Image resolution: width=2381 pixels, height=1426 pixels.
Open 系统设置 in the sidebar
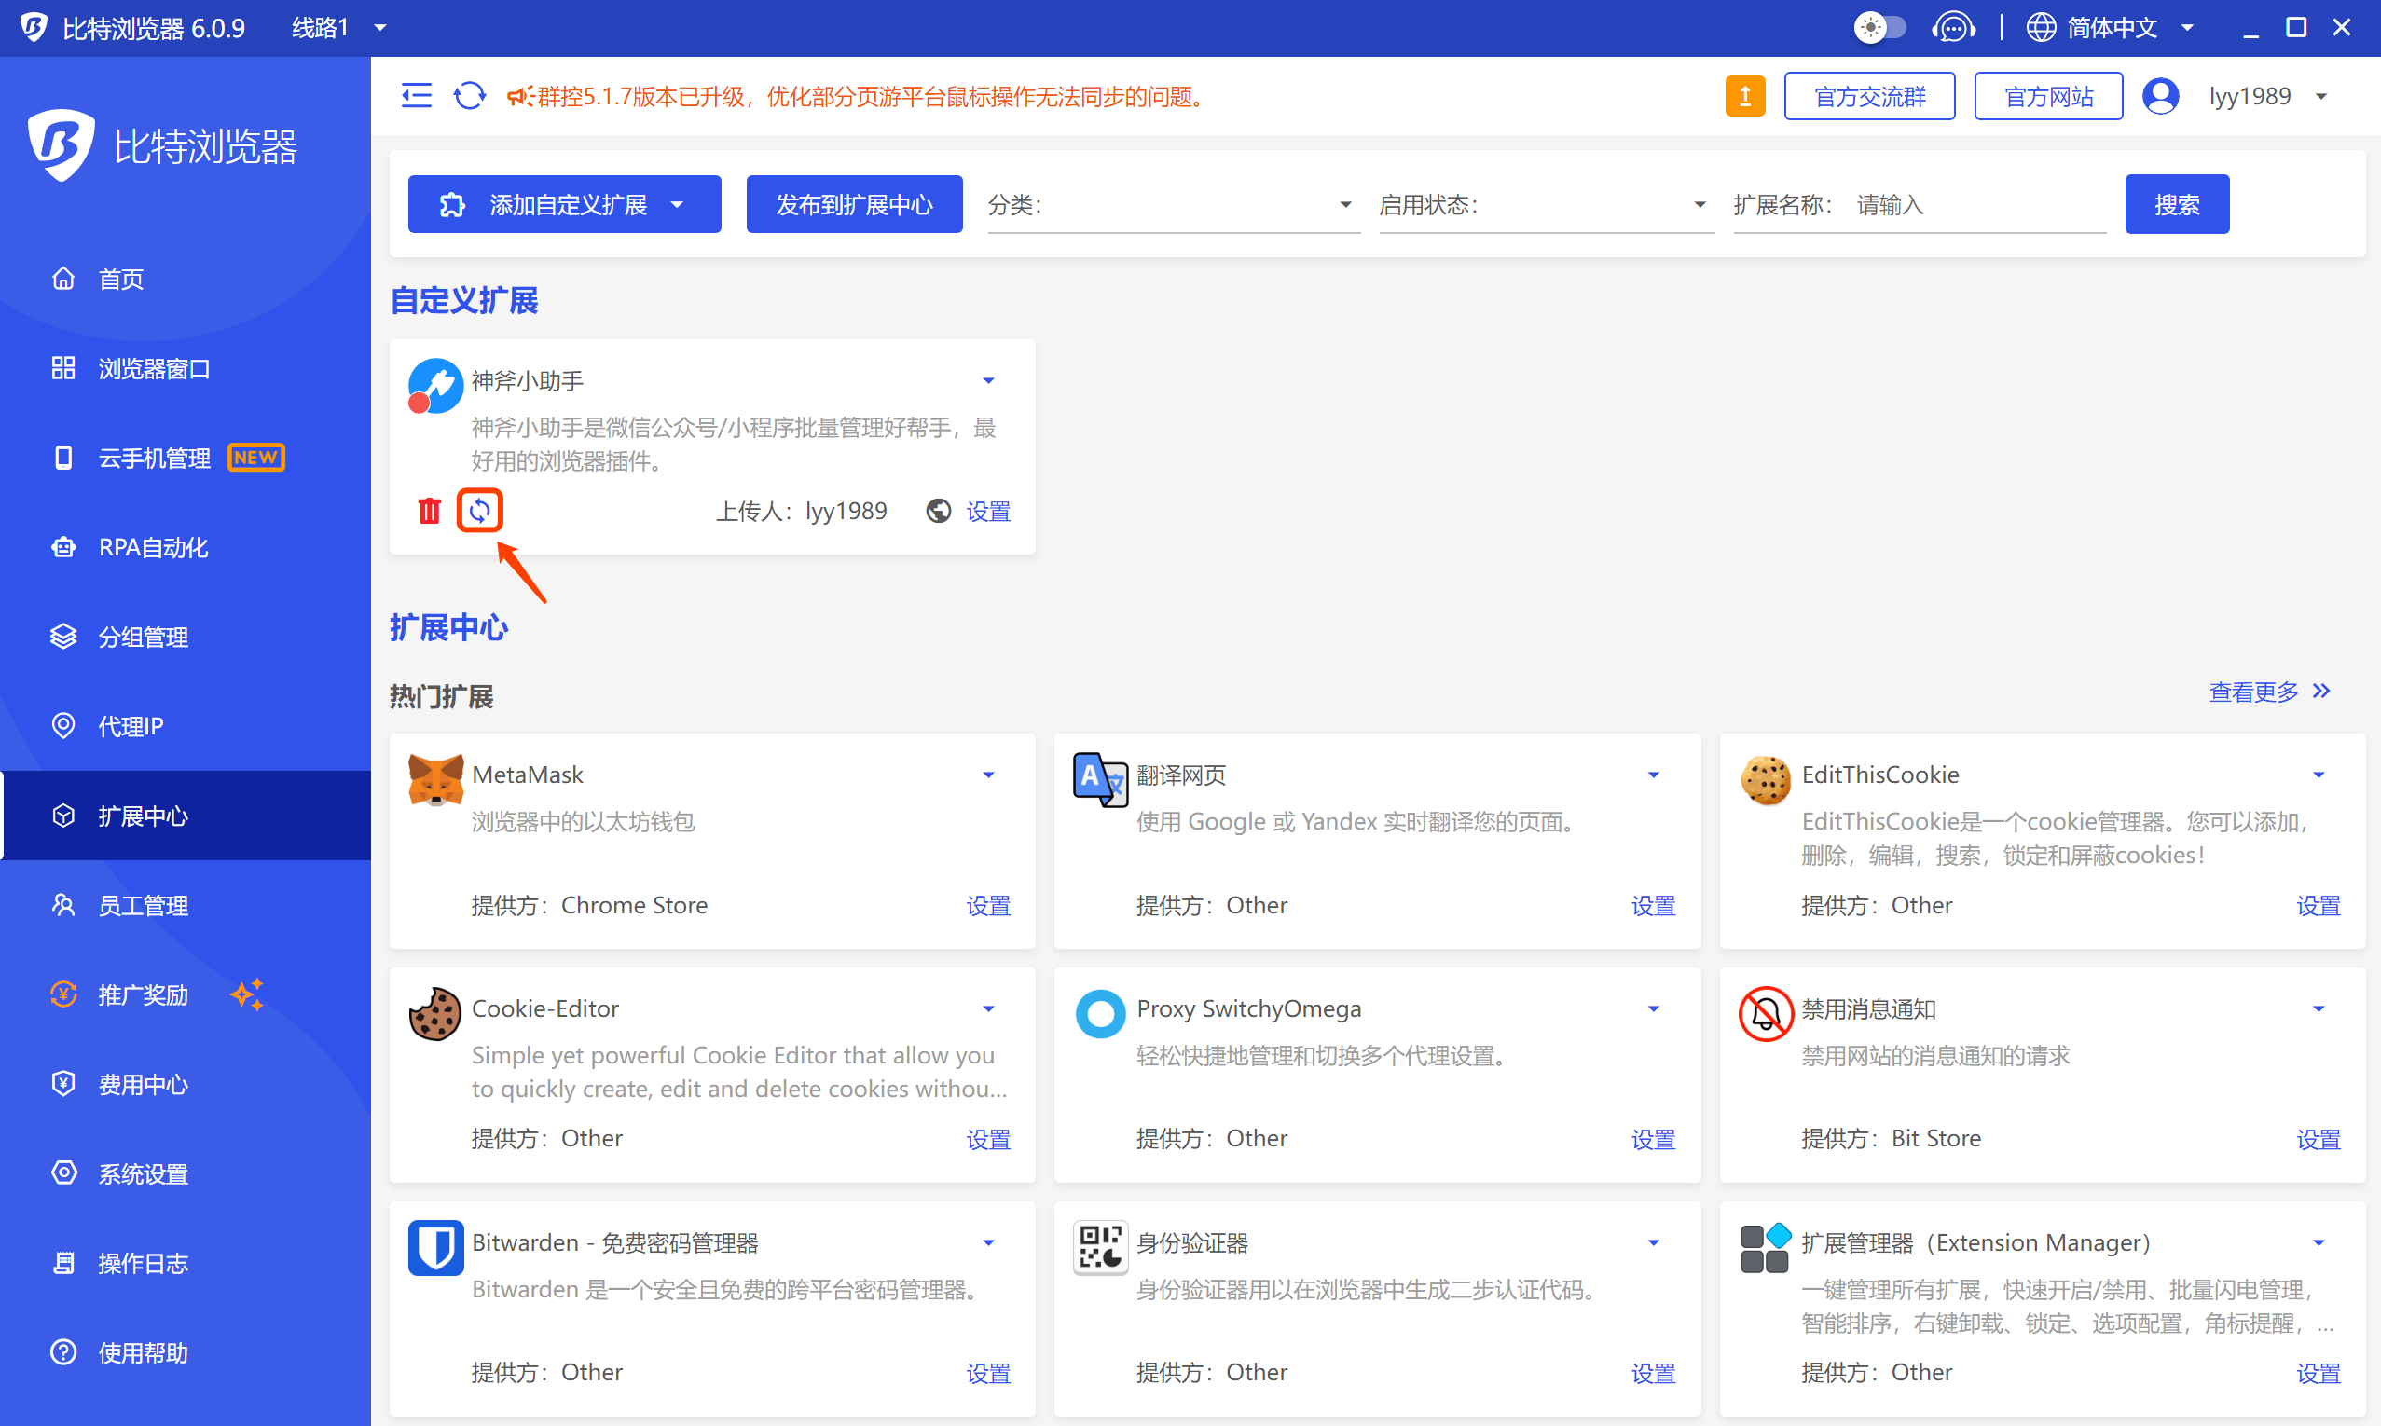coord(186,1173)
